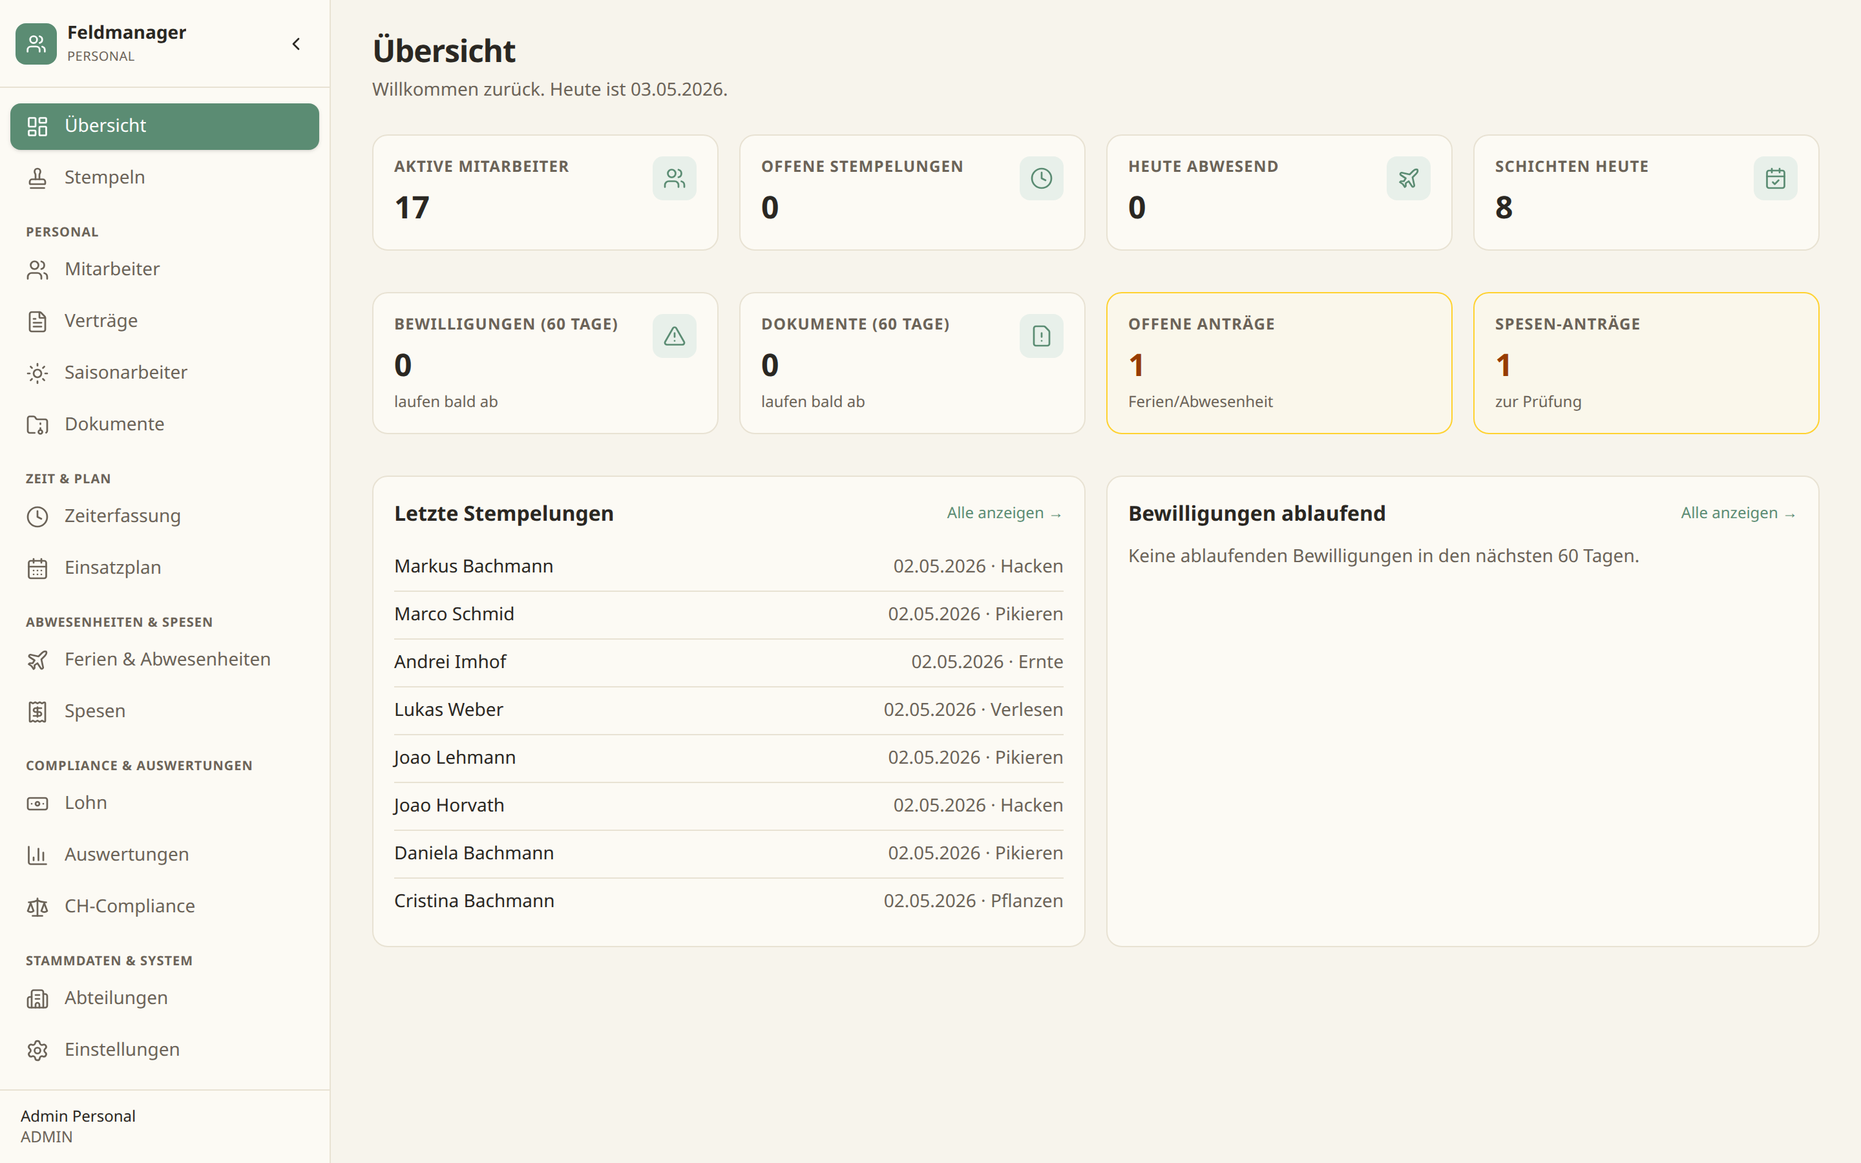
Task: Open the Verträge menu entry
Action: pyautogui.click(x=165, y=320)
